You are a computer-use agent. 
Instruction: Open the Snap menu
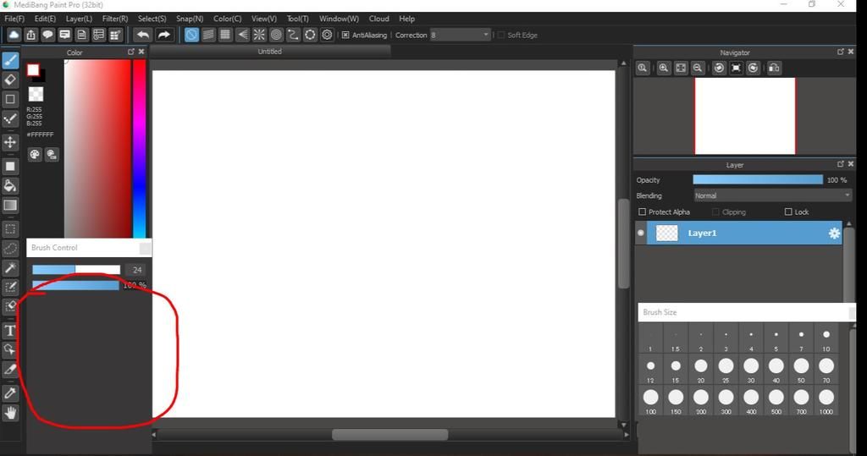pyautogui.click(x=190, y=19)
